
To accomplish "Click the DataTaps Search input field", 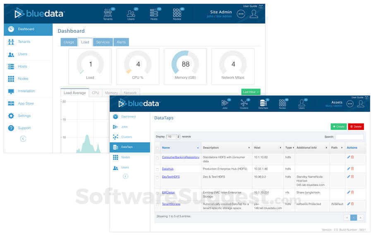I will (x=349, y=137).
